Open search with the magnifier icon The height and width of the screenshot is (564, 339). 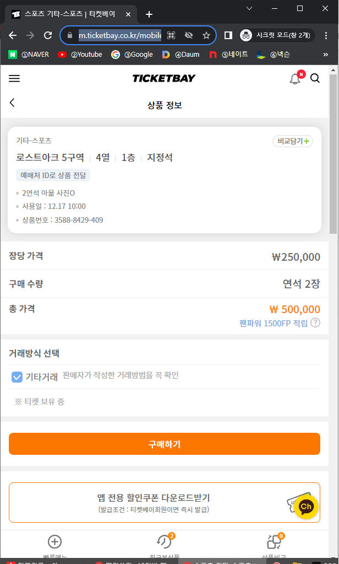coord(315,78)
